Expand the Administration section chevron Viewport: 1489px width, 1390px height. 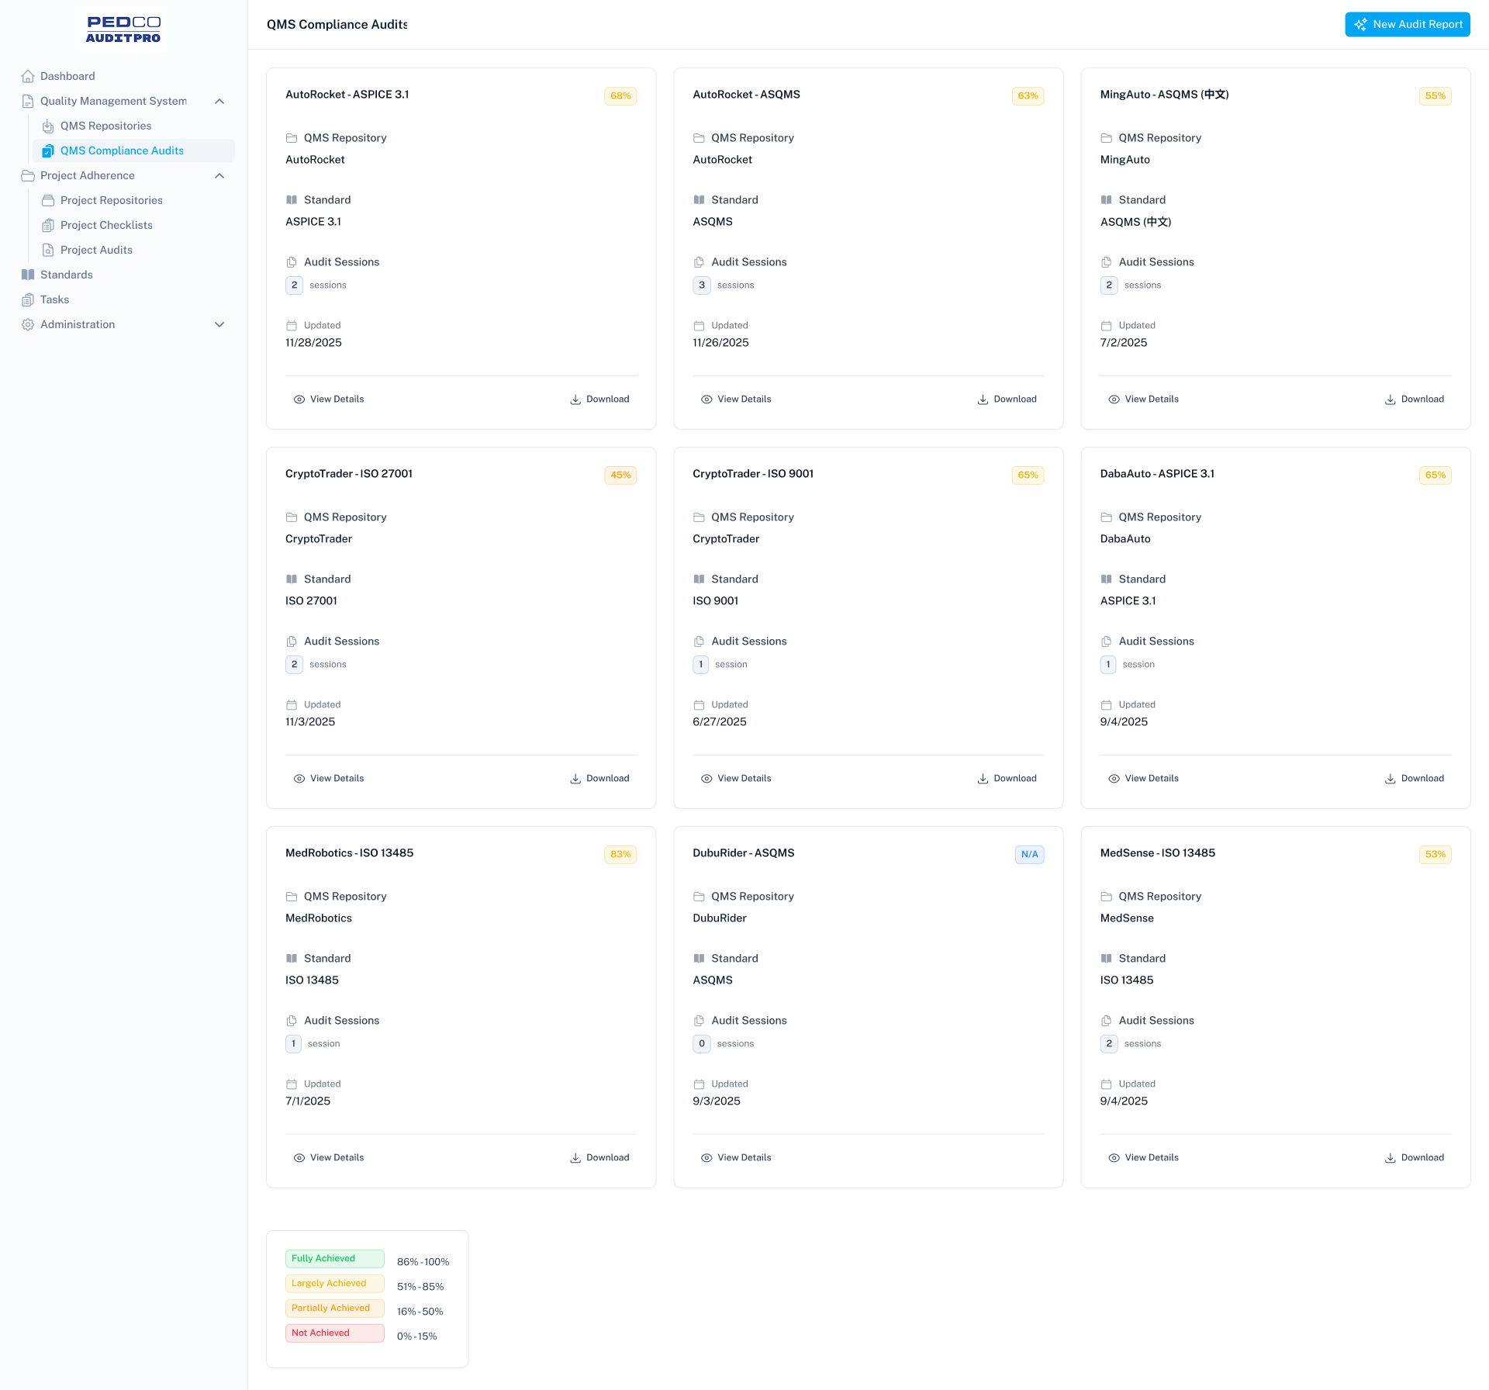tap(219, 324)
